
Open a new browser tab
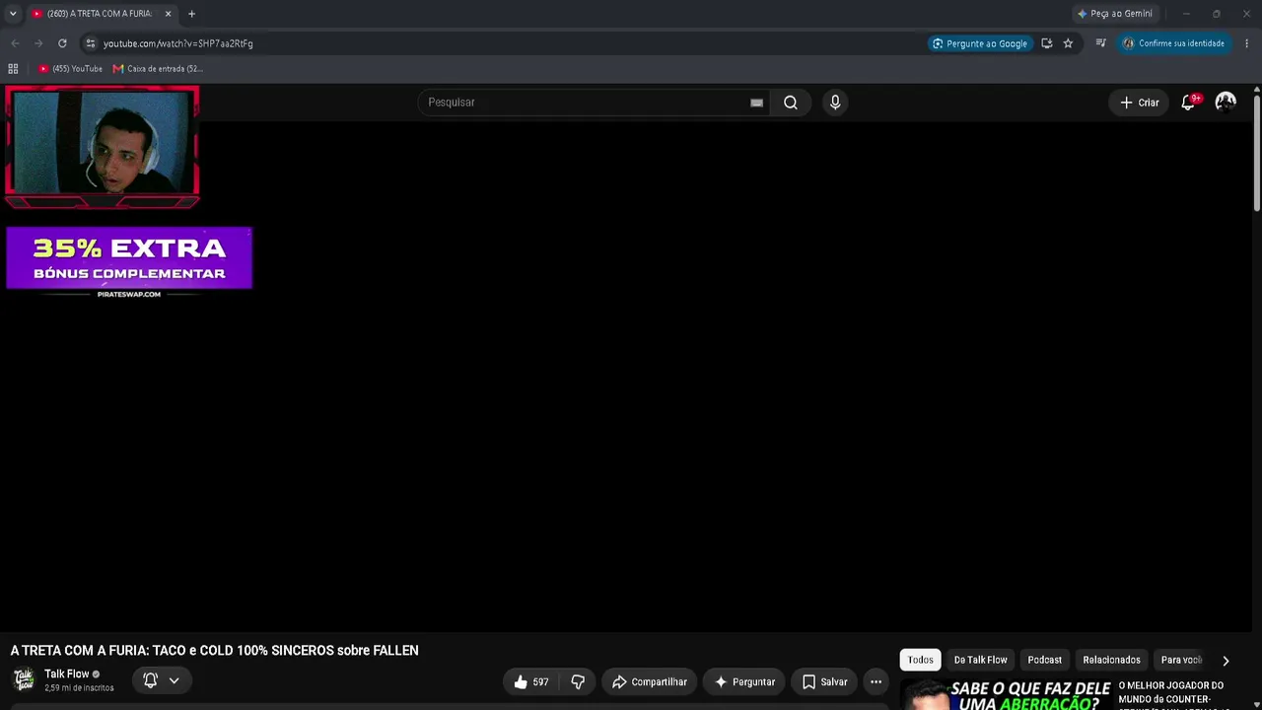(x=191, y=14)
